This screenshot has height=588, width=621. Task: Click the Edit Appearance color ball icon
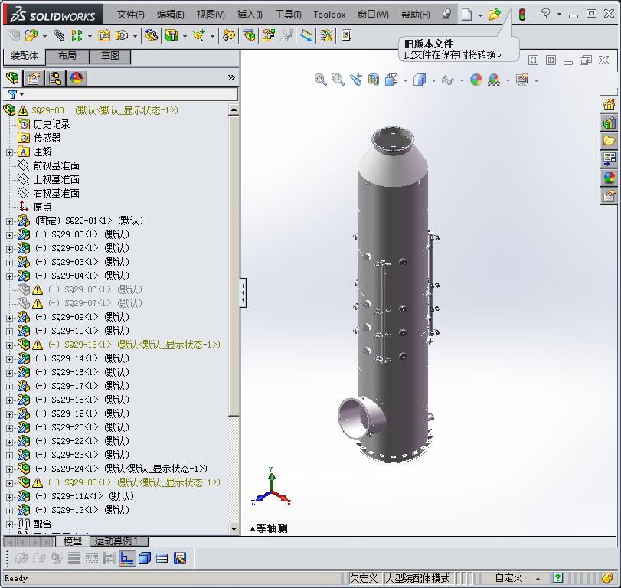pos(476,80)
